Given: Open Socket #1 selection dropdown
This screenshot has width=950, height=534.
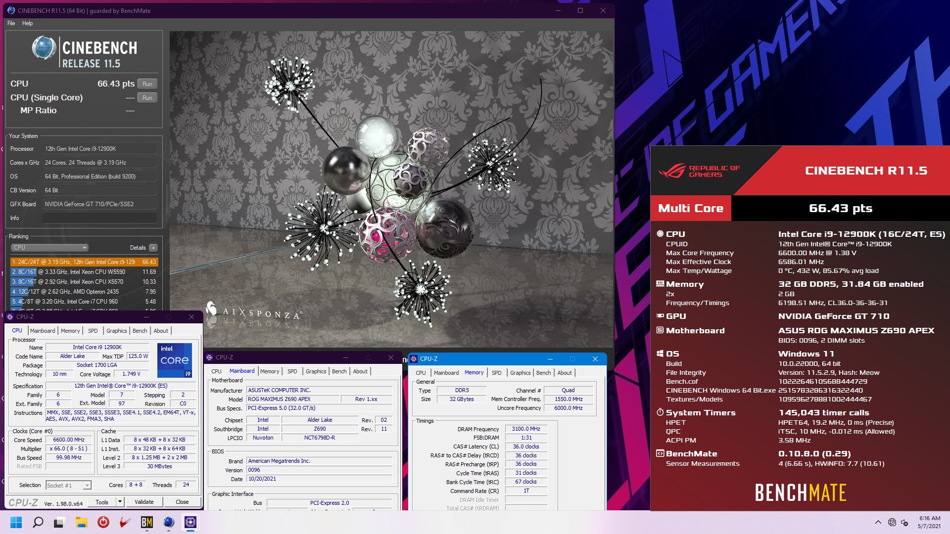Looking at the screenshot, I should coord(69,486).
